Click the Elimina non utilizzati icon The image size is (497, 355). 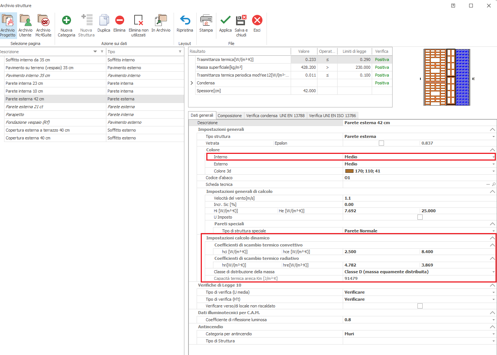coord(138,20)
